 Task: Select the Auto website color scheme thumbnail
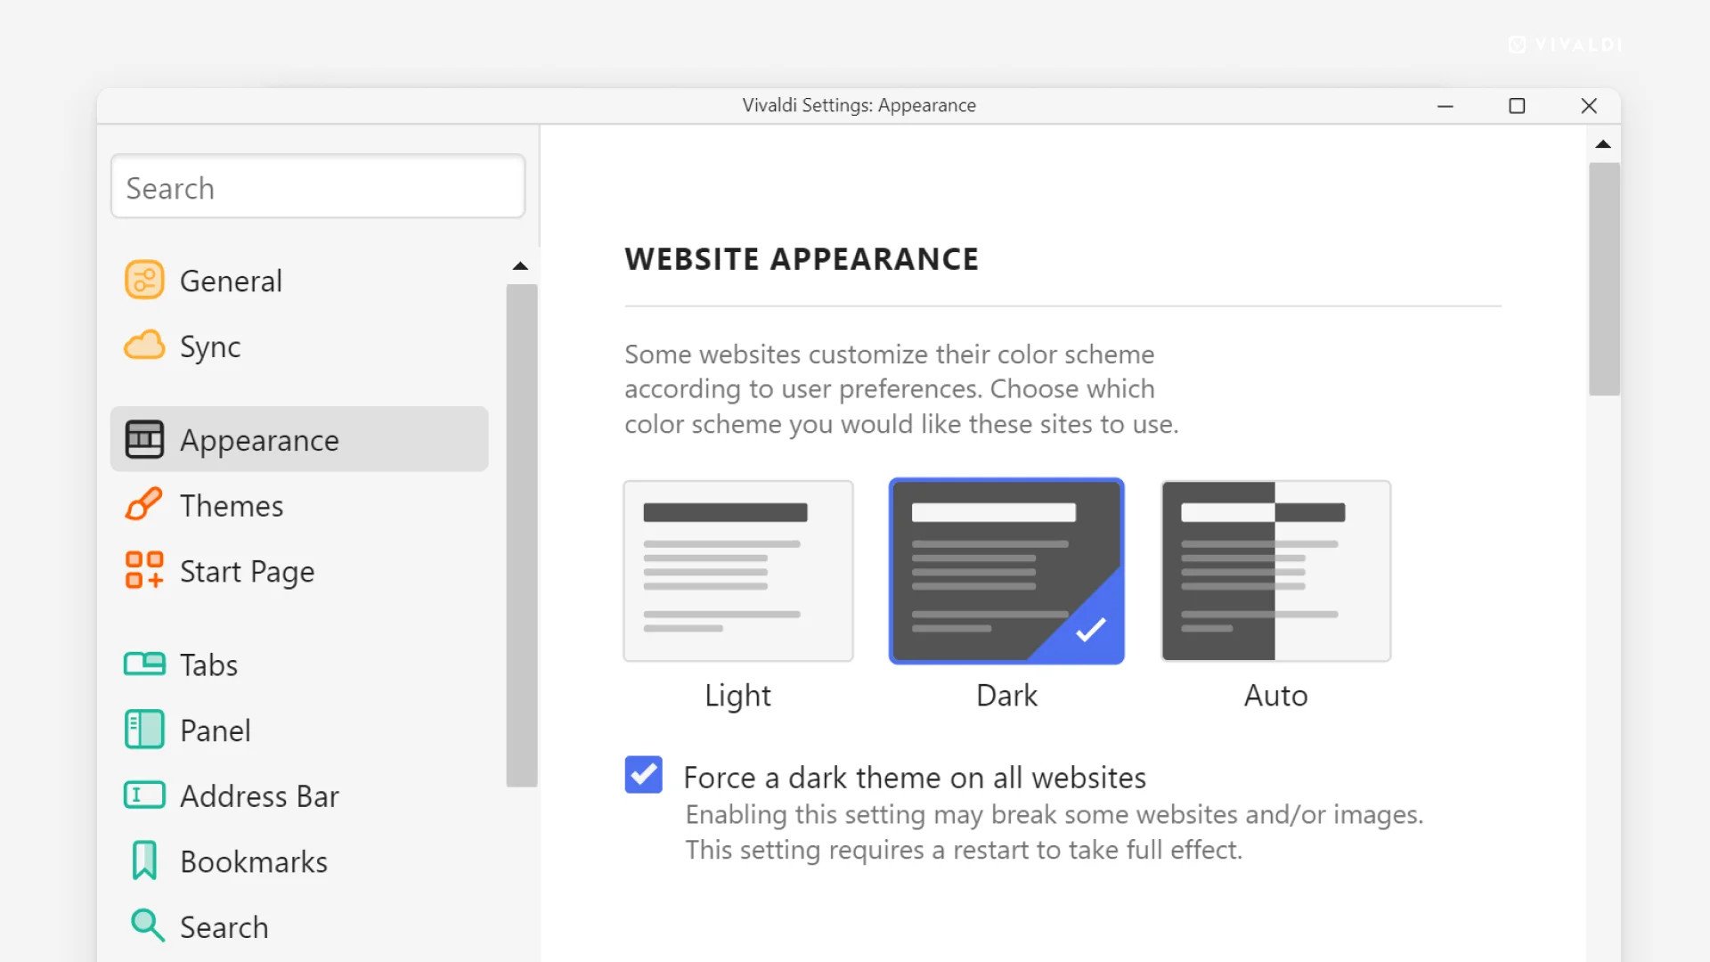coord(1276,571)
